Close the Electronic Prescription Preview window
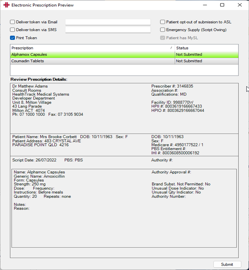 [240, 5]
